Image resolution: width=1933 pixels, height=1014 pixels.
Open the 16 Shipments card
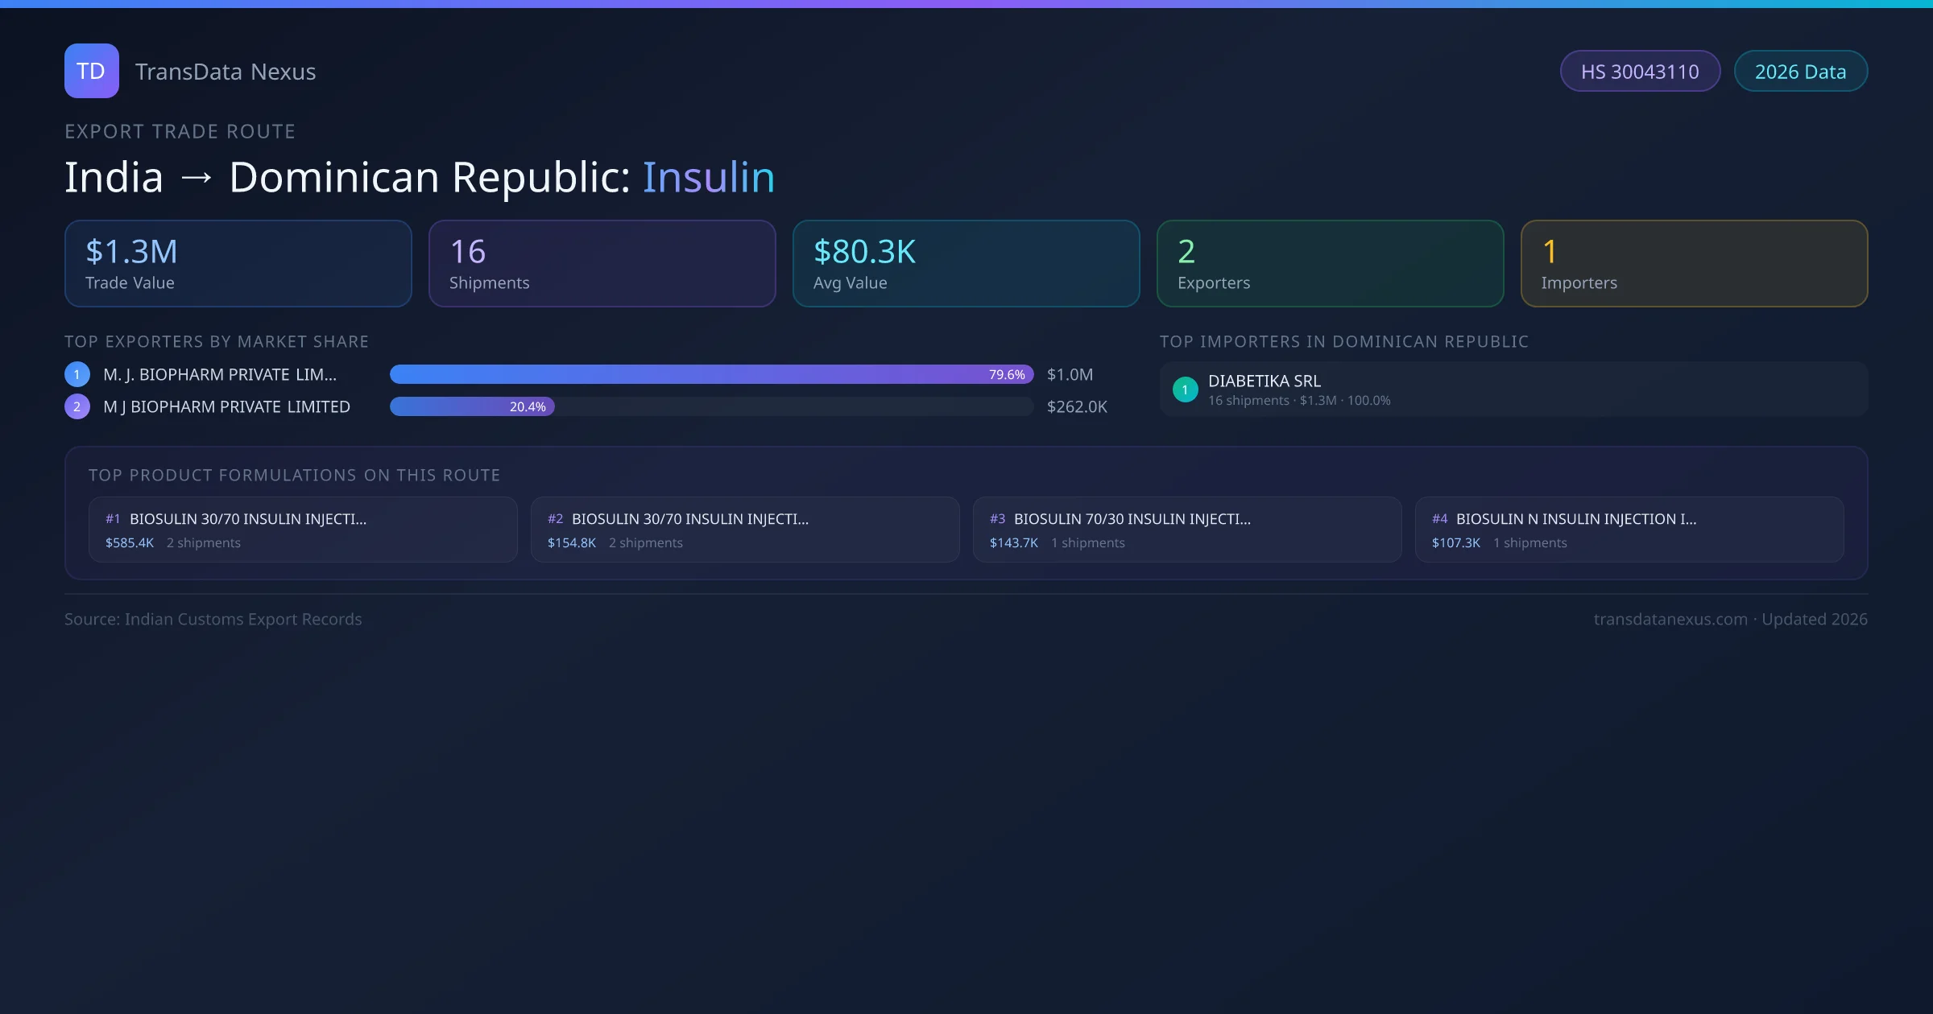[x=602, y=264]
